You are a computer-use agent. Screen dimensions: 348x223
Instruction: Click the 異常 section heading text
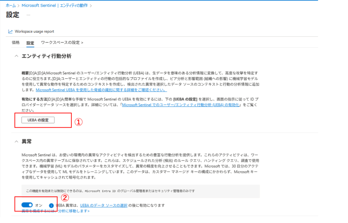(x=27, y=141)
